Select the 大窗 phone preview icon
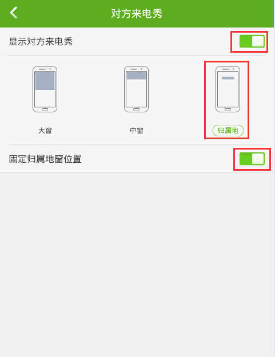This screenshot has width=275, height=357. [45, 89]
